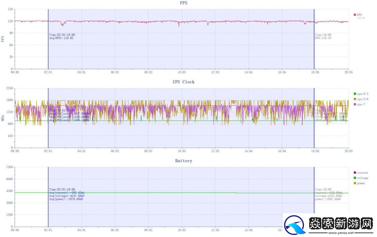Click the 10:03 time label under FPS chart
Image resolution: width=377 pixels, height=237 pixels.
182,72
